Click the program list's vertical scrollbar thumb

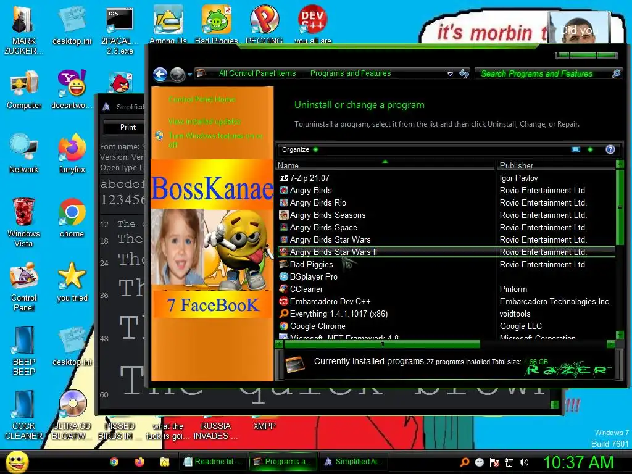coord(620,207)
